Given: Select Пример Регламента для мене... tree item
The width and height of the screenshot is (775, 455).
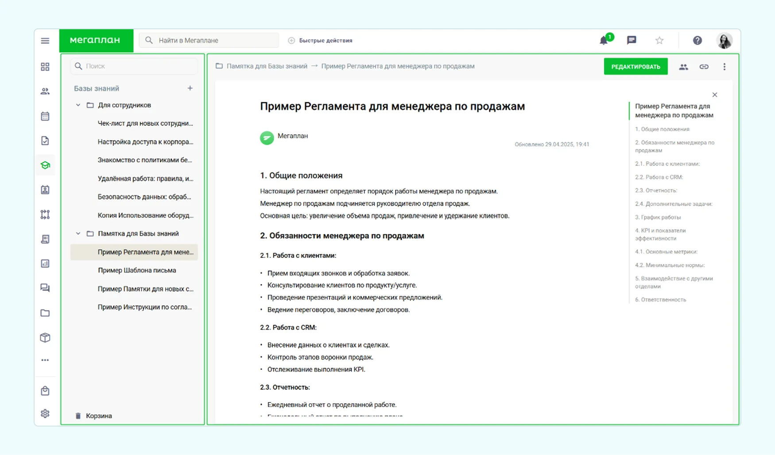Looking at the screenshot, I should pyautogui.click(x=134, y=252).
